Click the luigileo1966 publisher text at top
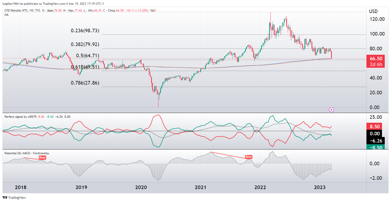 pyautogui.click(x=11, y=4)
